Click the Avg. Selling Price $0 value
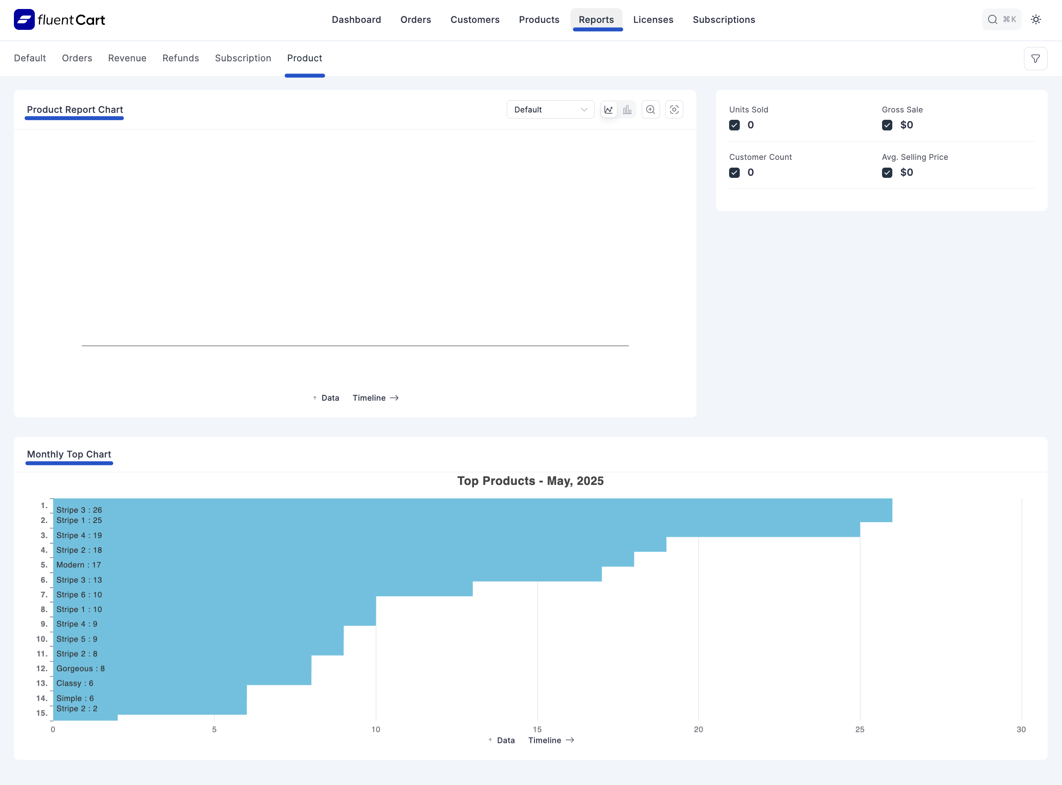The height and width of the screenshot is (785, 1062). [907, 172]
